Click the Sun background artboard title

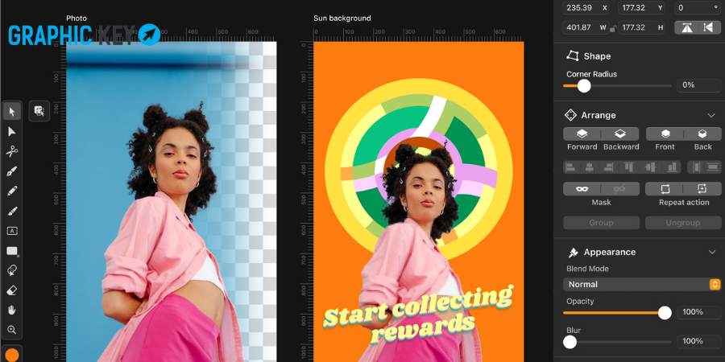pos(342,19)
